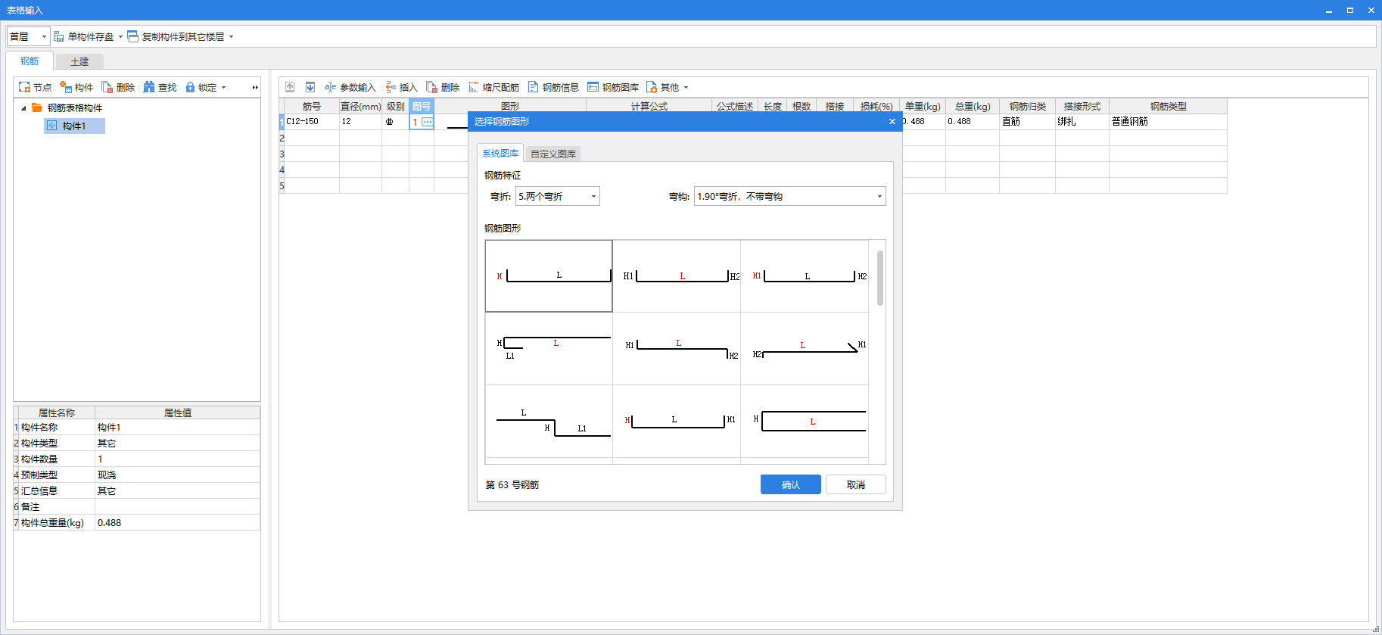Open 参数输入 parameter input tool
Viewport: 1382px width, 635px height.
pyautogui.click(x=350, y=87)
